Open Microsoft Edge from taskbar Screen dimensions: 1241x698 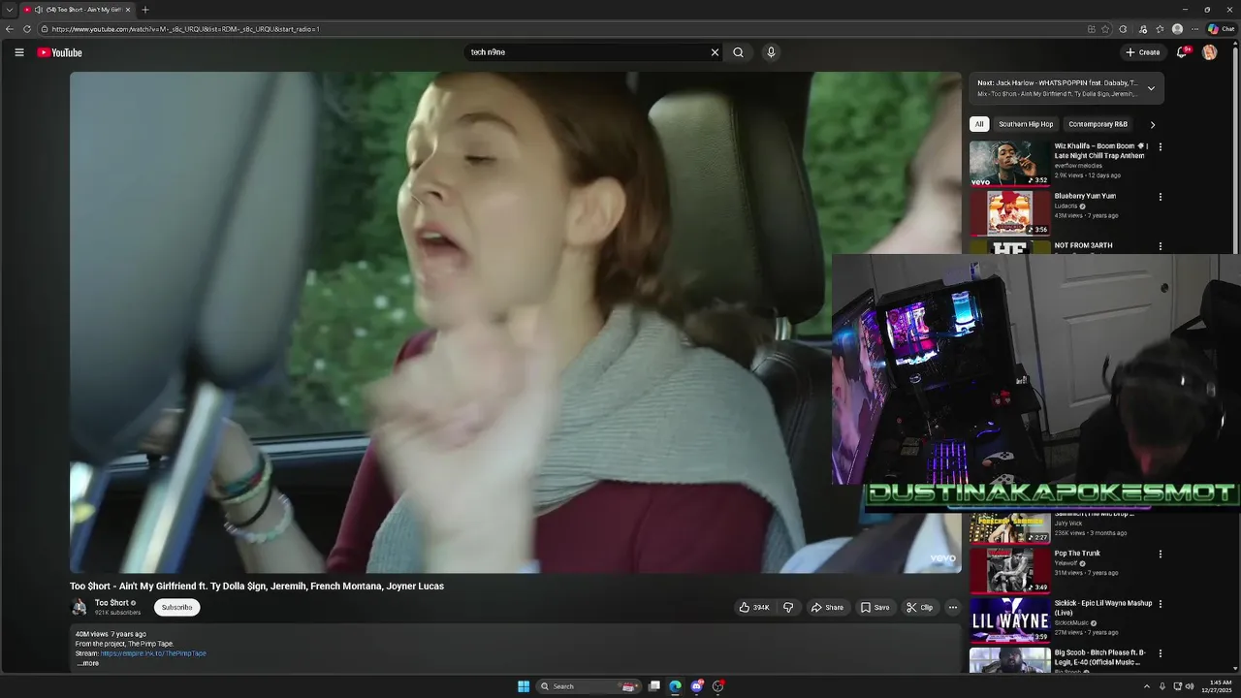[x=676, y=686]
